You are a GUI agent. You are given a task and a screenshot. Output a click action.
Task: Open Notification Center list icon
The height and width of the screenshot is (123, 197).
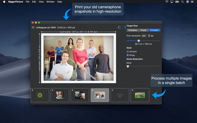point(192,2)
